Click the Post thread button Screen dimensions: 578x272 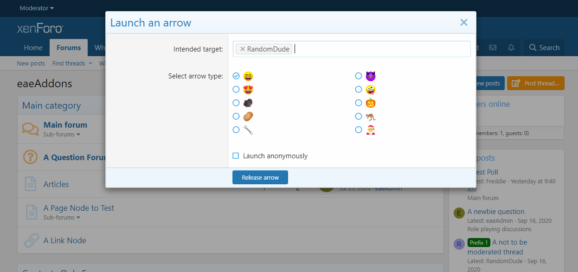[x=535, y=84]
